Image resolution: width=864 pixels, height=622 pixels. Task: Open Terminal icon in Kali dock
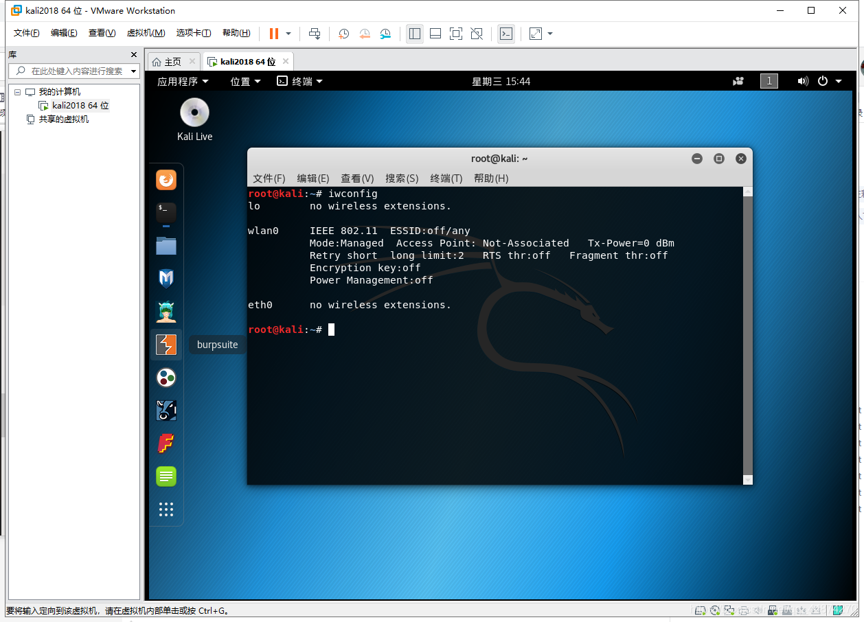166,213
